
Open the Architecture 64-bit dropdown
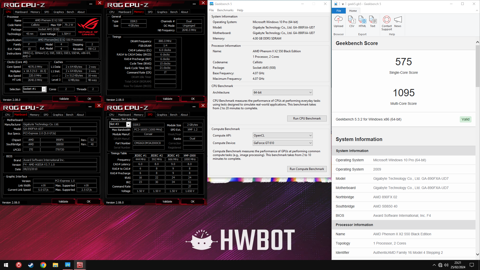[x=282, y=92]
